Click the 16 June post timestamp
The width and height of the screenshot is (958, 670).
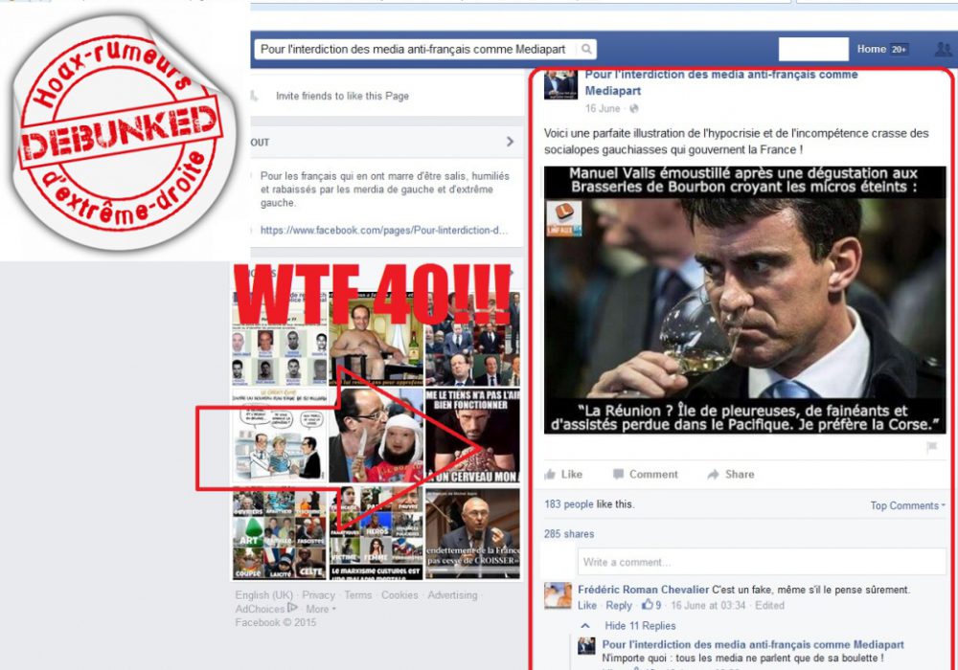point(602,108)
